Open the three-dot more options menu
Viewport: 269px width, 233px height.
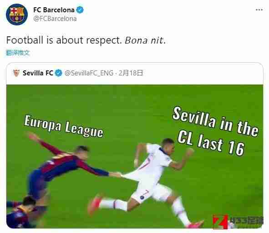pos(259,10)
